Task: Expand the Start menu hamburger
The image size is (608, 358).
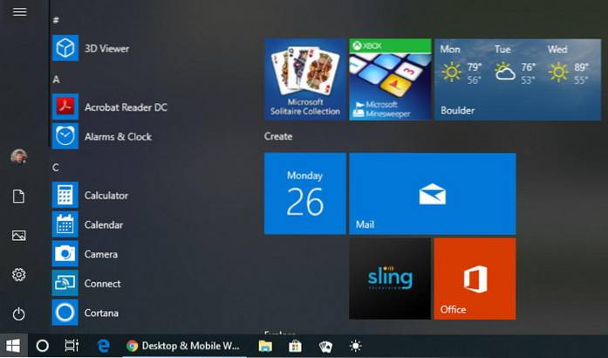Action: click(19, 12)
